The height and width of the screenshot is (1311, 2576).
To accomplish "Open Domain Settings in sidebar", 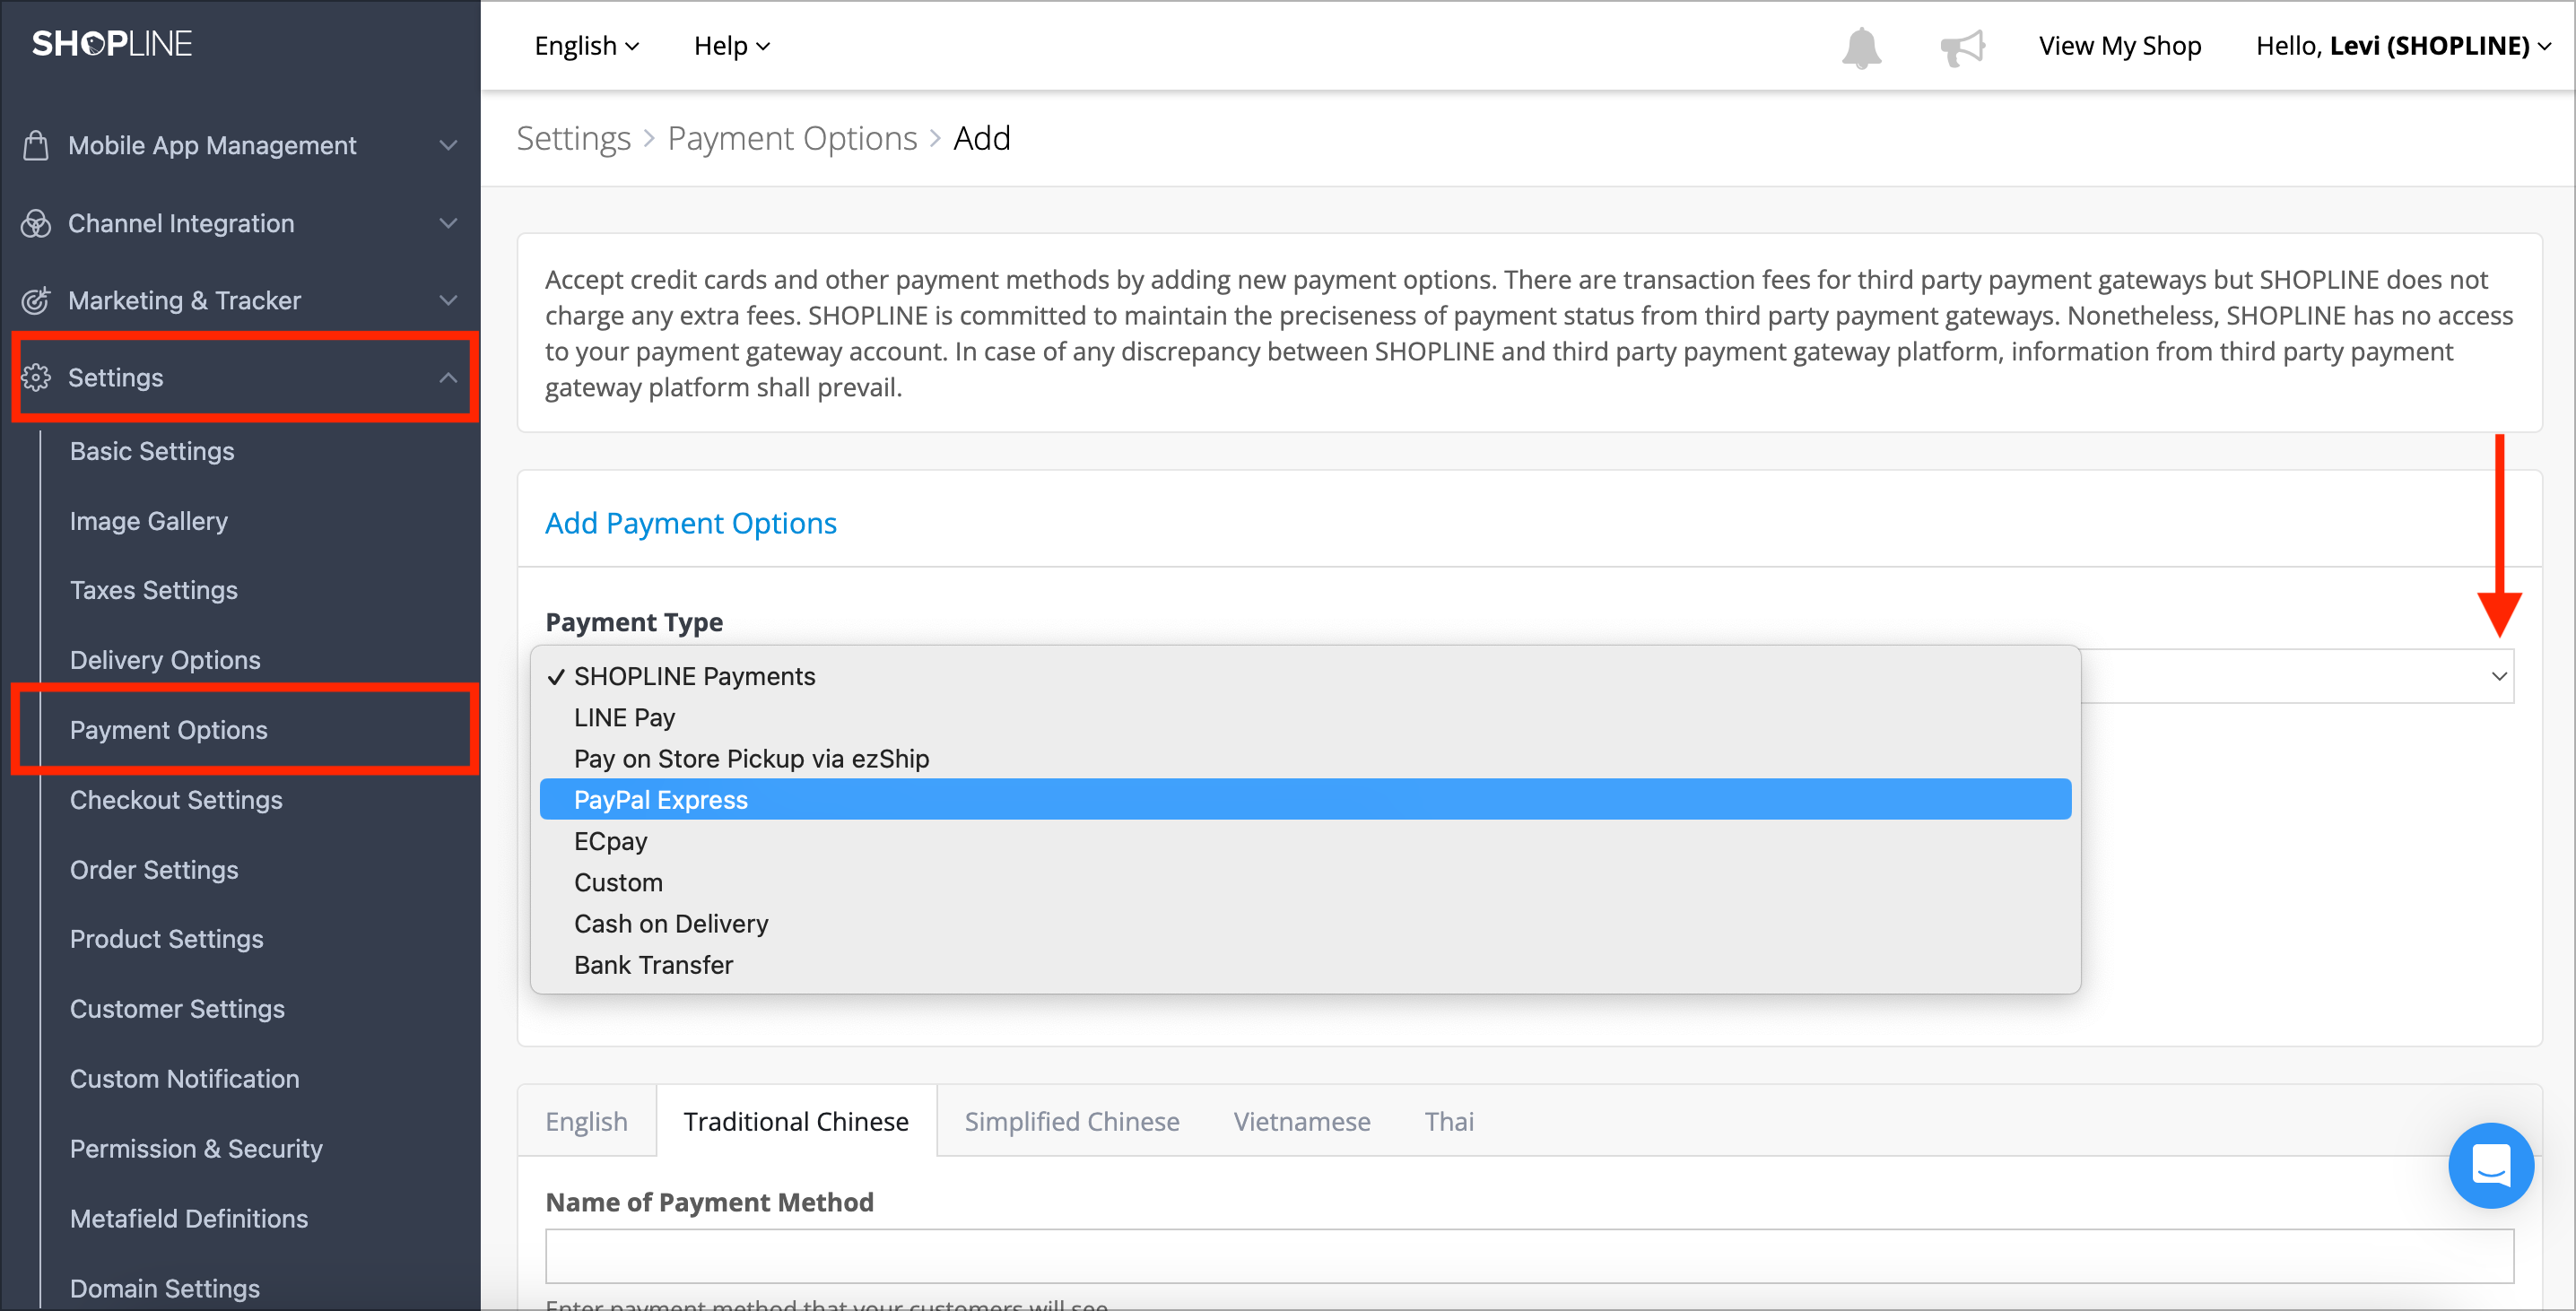I will tap(165, 1288).
